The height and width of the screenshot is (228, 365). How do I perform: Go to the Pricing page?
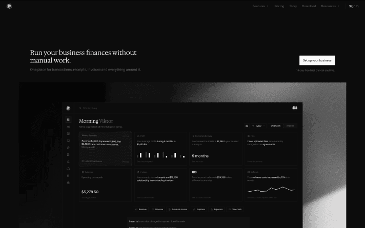point(279,6)
